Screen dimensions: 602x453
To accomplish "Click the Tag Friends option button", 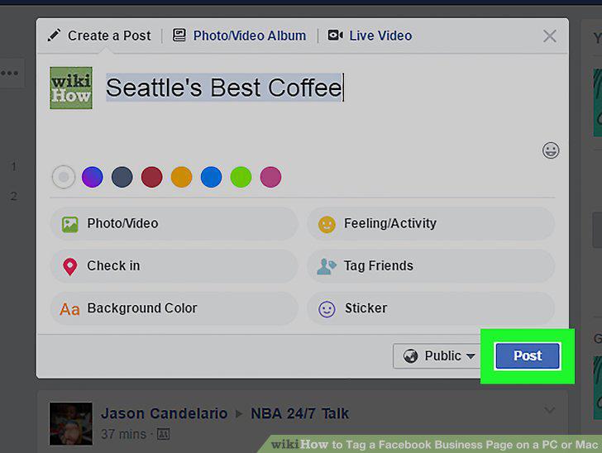I will tap(431, 266).
